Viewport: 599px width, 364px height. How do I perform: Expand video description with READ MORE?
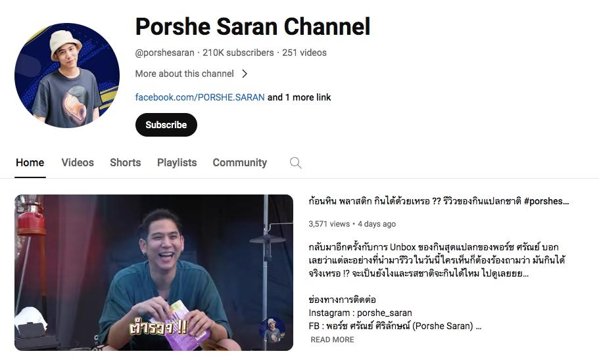(x=332, y=340)
